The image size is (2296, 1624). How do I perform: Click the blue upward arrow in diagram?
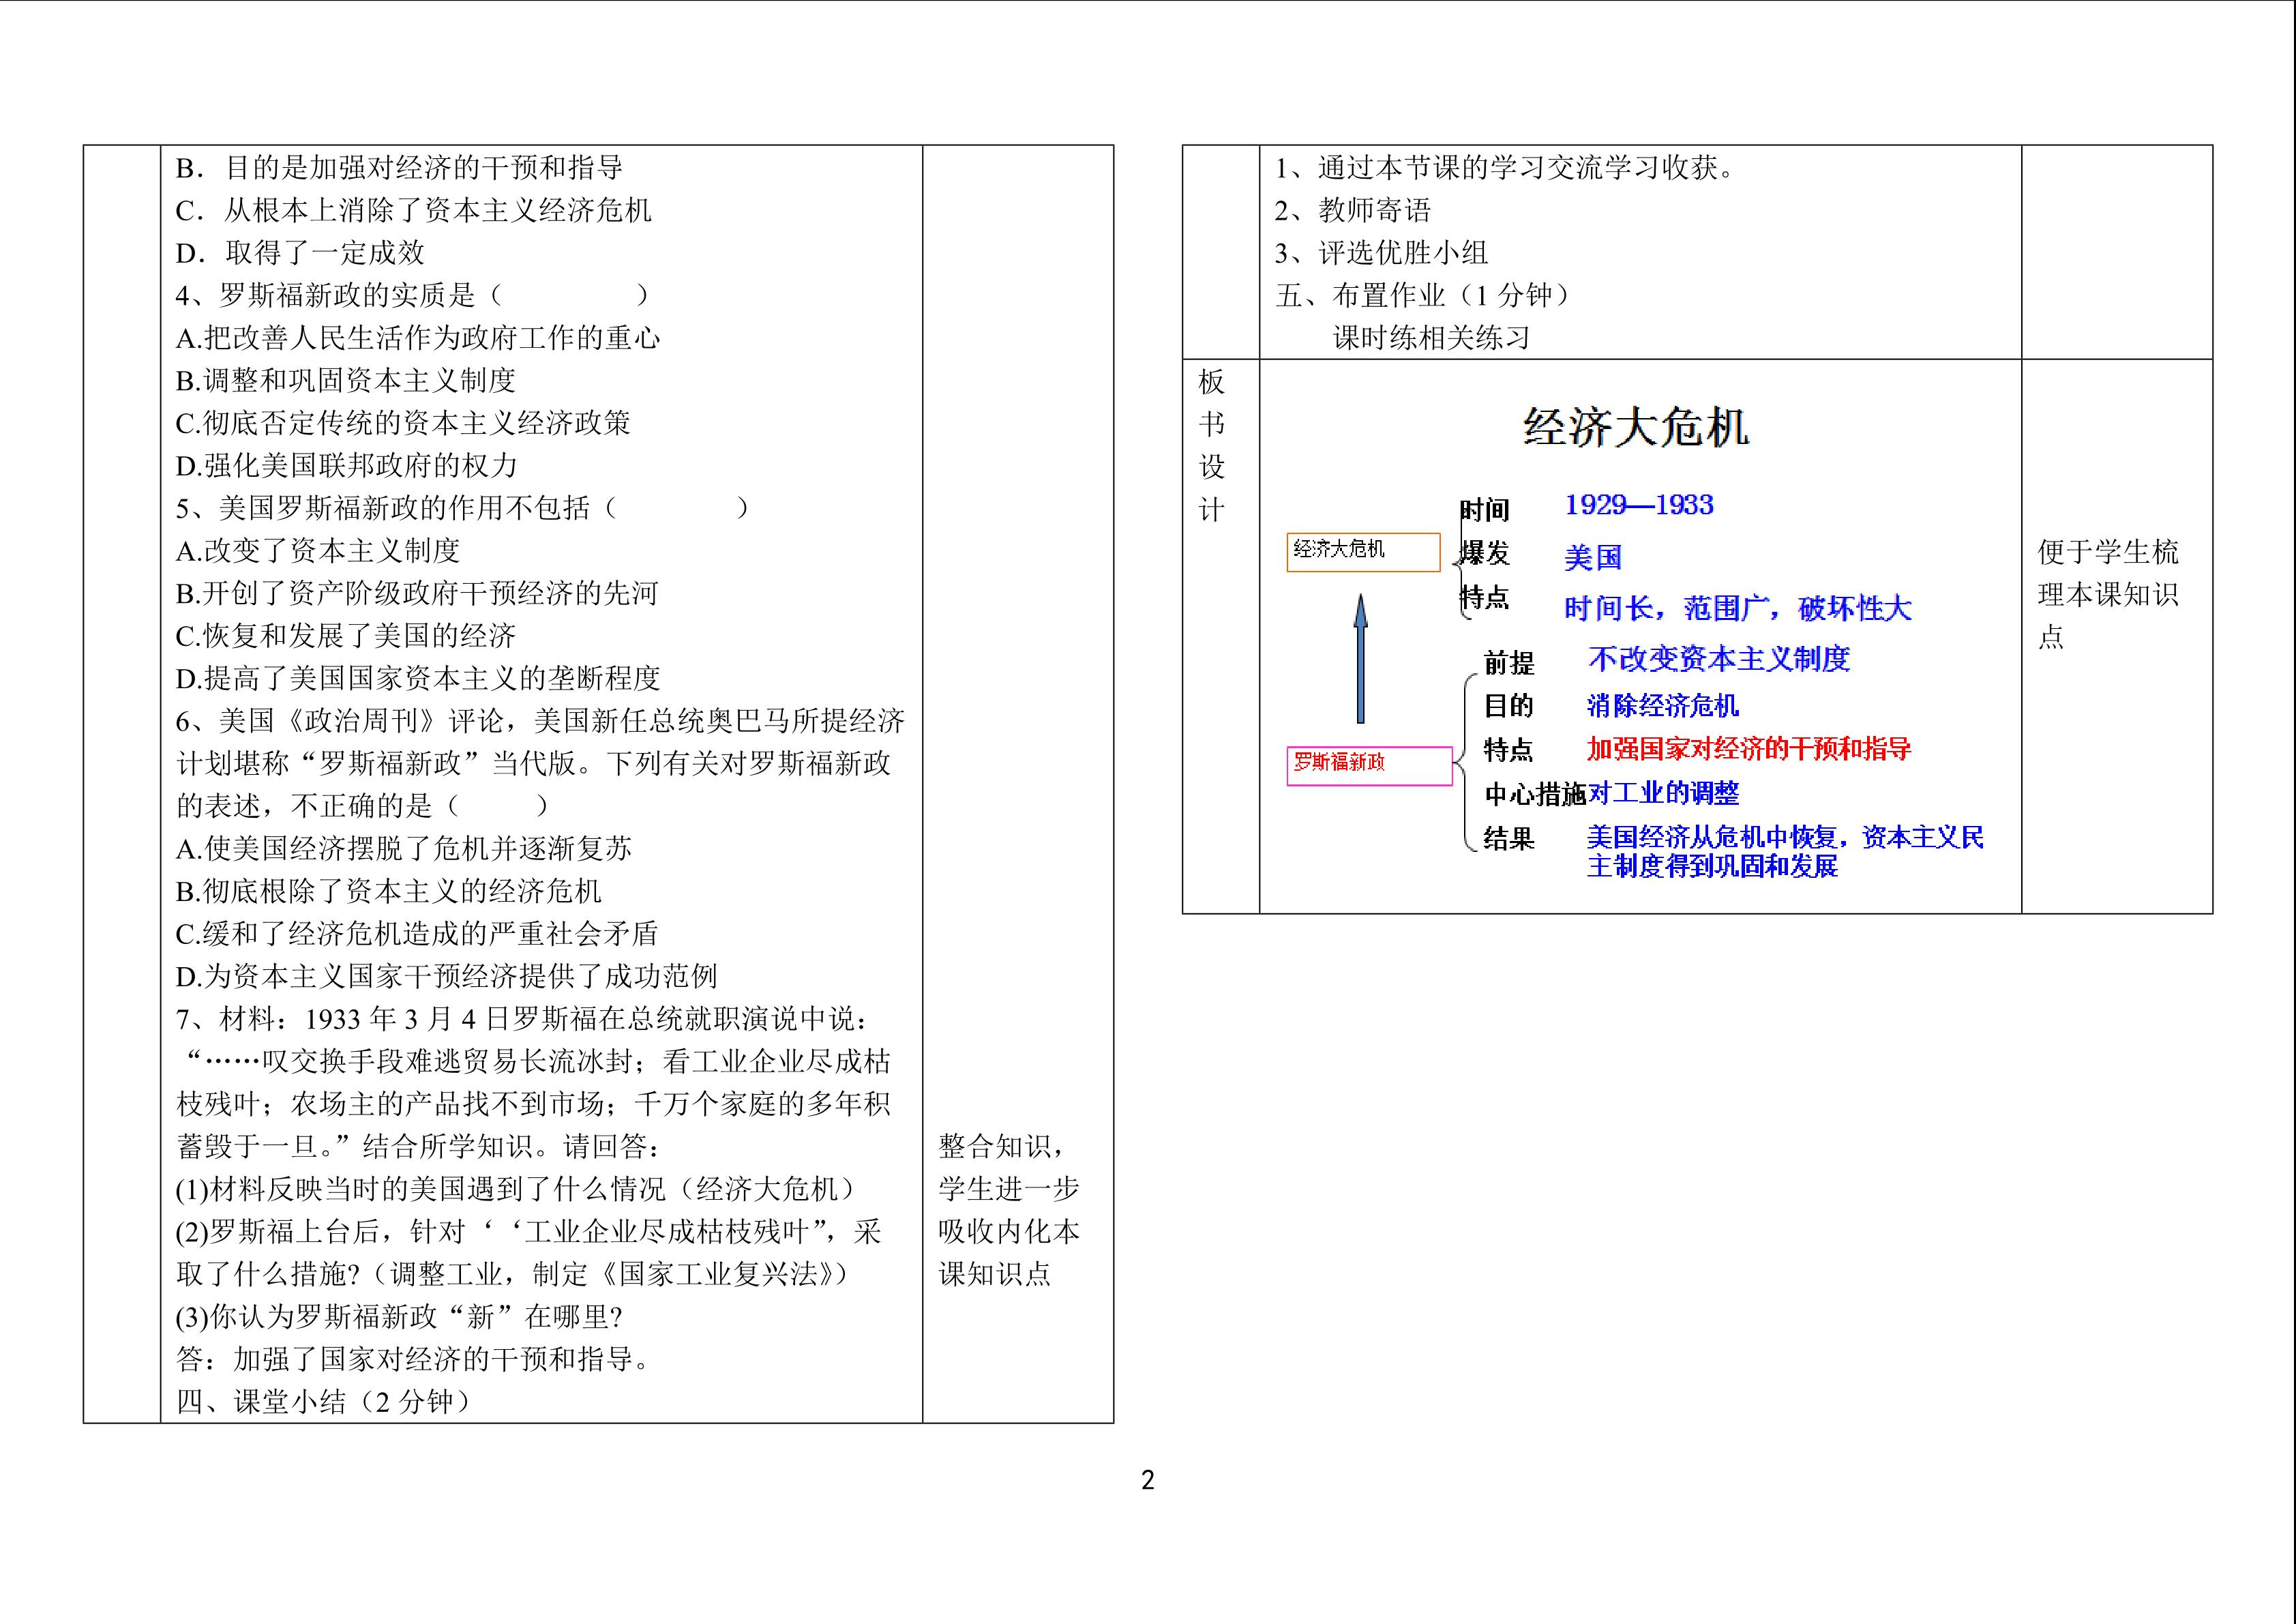(1360, 660)
